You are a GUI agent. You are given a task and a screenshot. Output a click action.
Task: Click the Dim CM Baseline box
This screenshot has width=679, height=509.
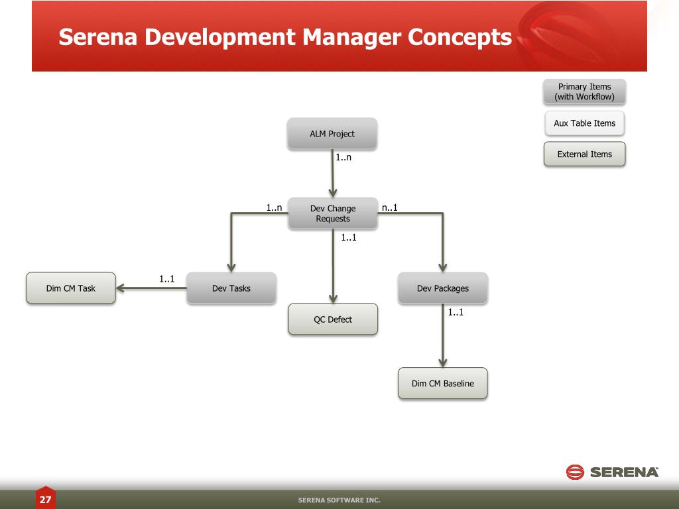[442, 384]
